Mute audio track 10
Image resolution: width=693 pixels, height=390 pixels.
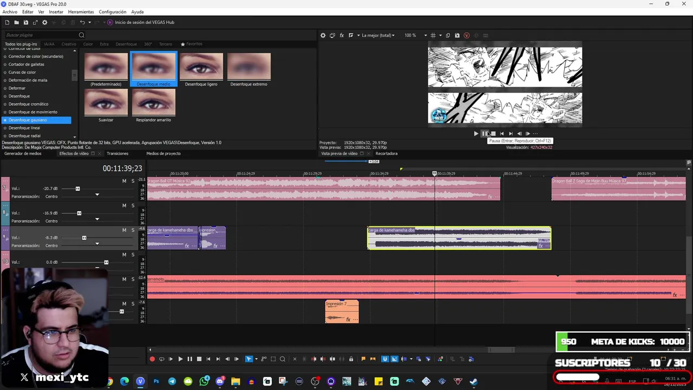tap(124, 255)
